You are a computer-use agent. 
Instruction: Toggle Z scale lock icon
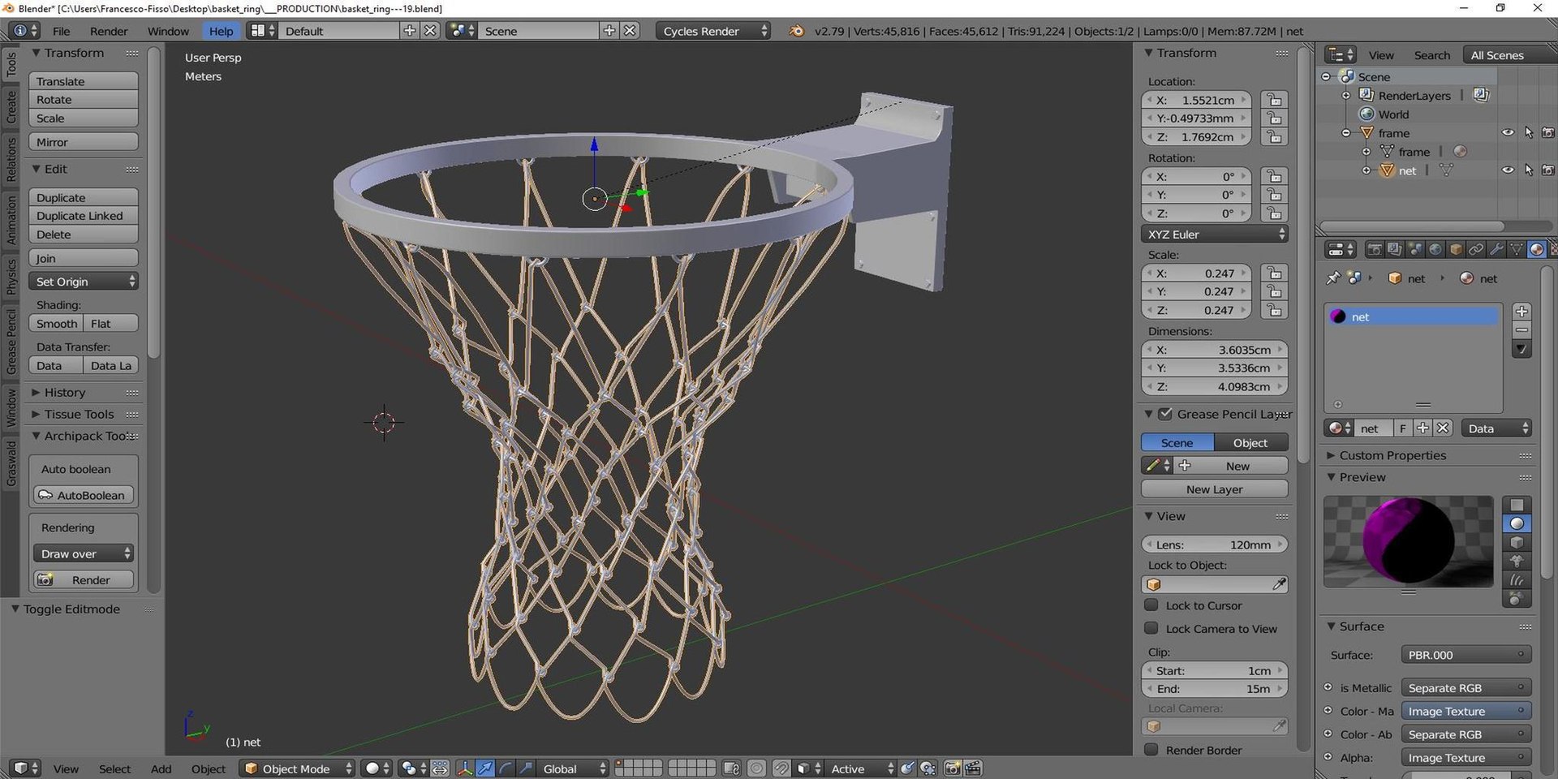tap(1275, 311)
